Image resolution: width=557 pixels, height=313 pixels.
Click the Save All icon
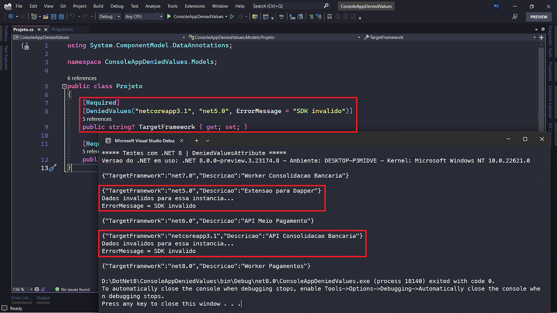coord(61,17)
